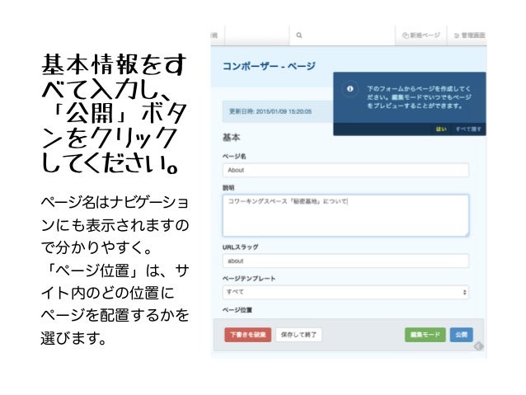Open the 管理画面 toolbar item
This screenshot has width=526, height=395.
469,35
